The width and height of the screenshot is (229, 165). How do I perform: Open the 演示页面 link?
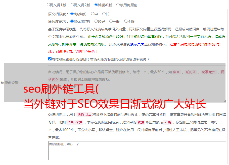point(137,44)
